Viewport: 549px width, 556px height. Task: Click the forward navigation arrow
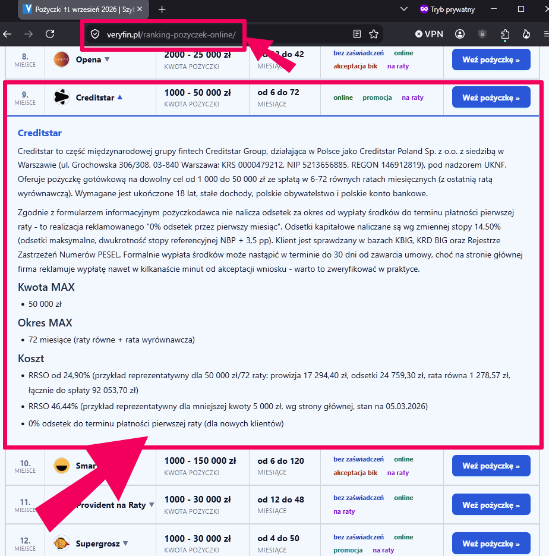pos(29,34)
